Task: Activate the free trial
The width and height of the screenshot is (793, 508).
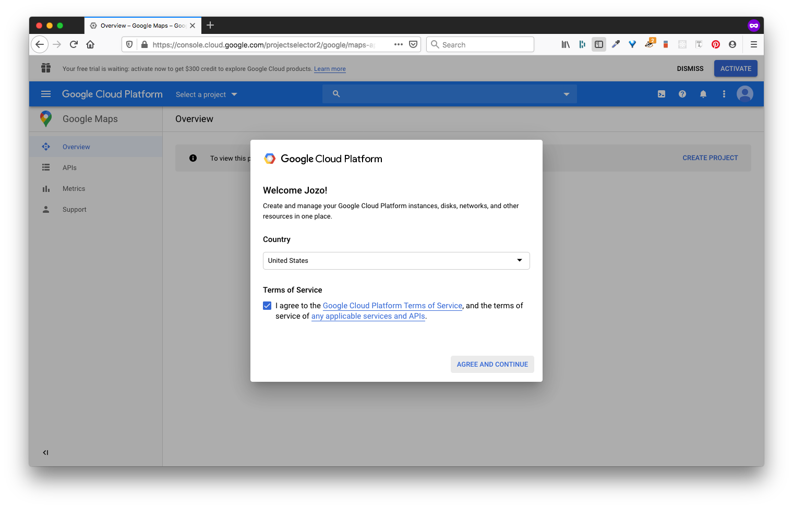Action: [735, 69]
